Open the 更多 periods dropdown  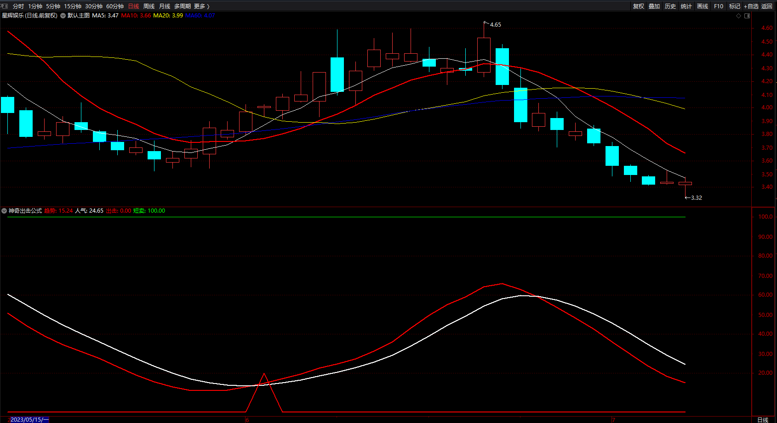(202, 6)
